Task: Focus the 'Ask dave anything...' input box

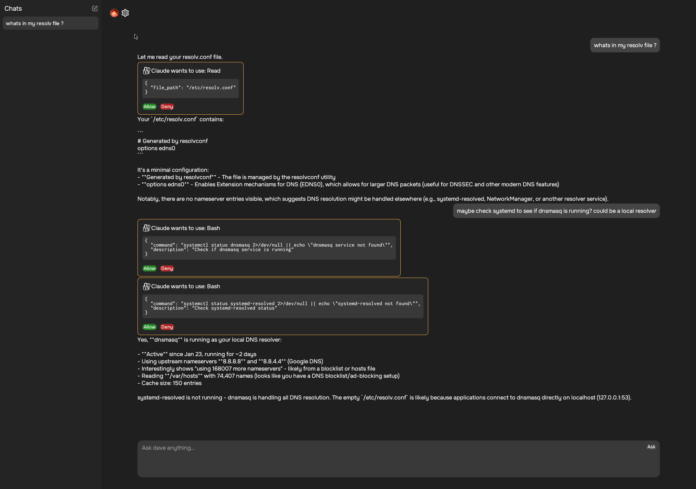Action: (x=393, y=459)
